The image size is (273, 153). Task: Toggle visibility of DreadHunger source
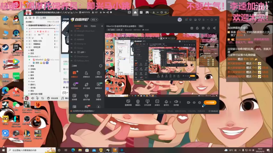[x=71, y=56]
